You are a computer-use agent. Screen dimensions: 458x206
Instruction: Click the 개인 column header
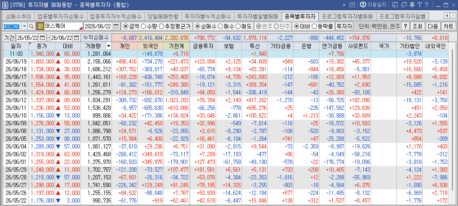point(124,46)
